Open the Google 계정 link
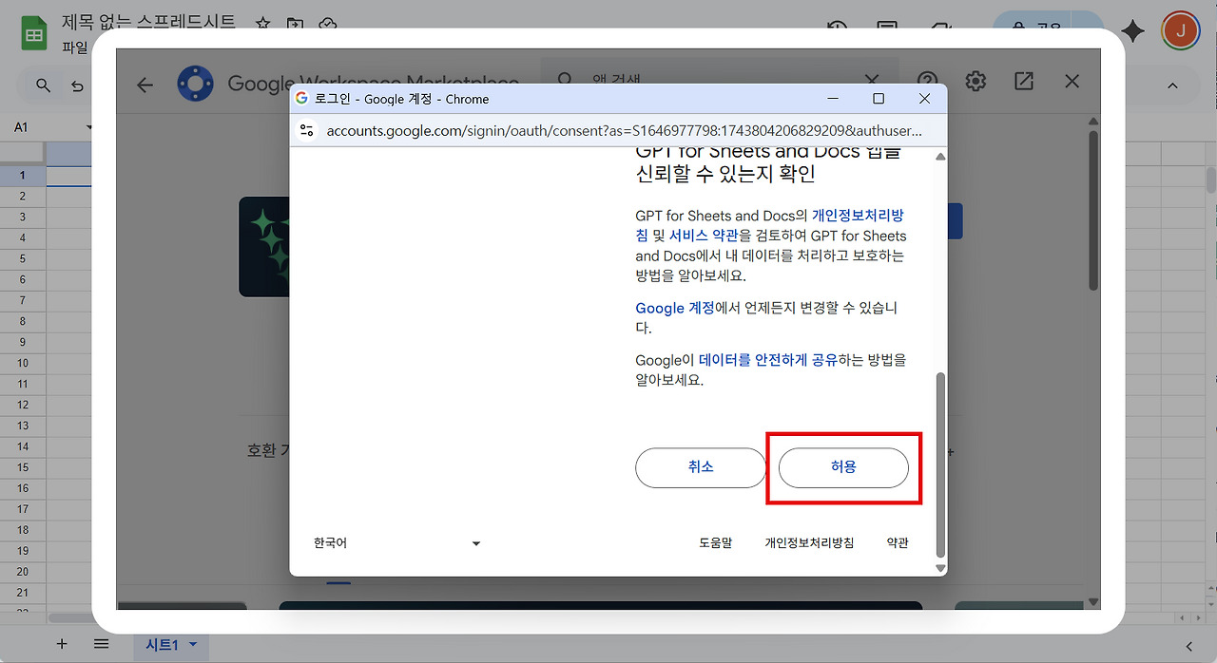Image resolution: width=1217 pixels, height=663 pixels. (x=674, y=308)
